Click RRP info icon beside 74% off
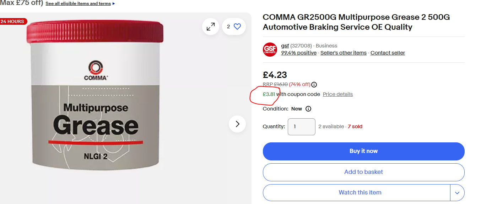 (x=314, y=85)
